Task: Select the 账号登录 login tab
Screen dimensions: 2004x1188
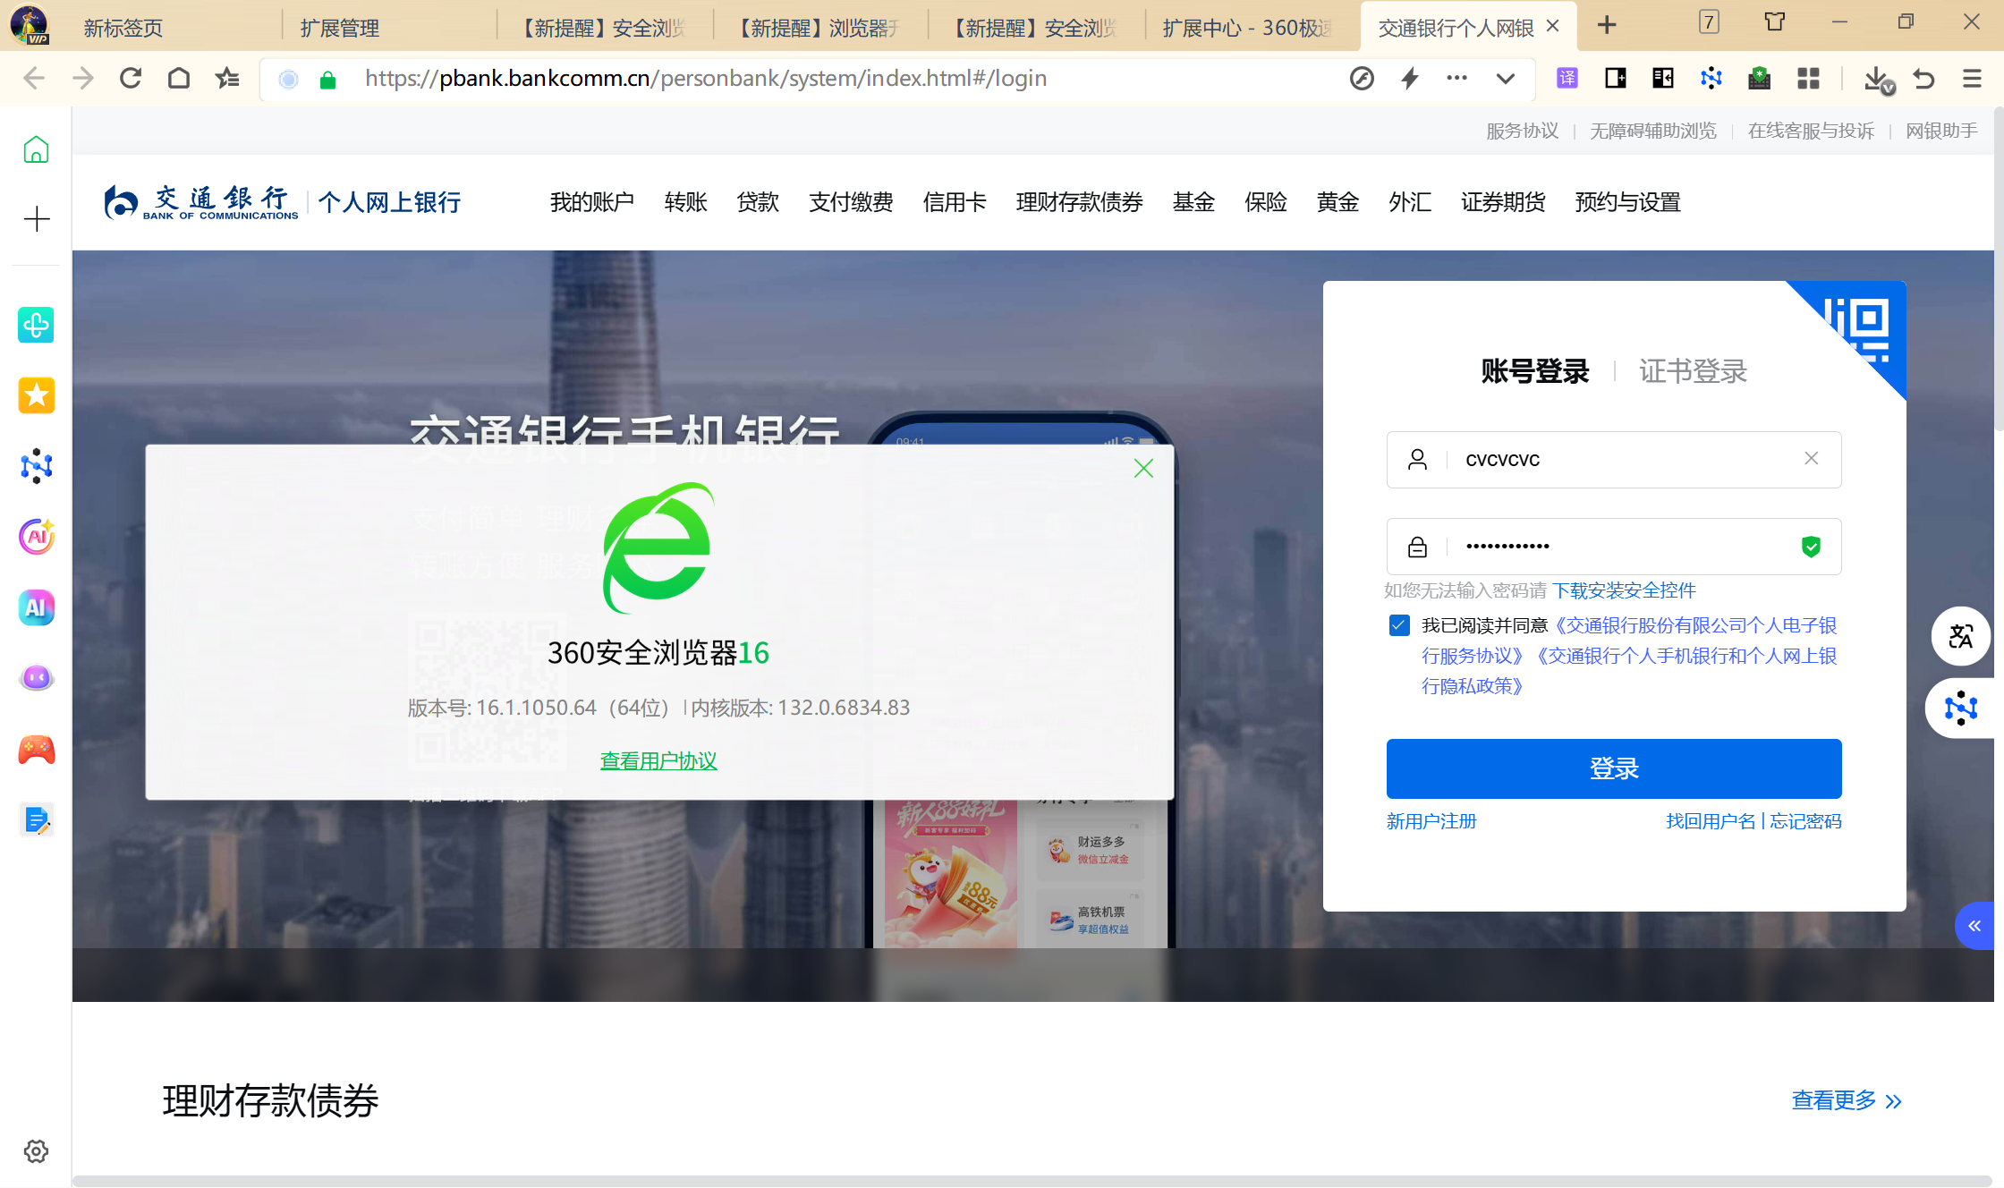Action: pos(1535,371)
